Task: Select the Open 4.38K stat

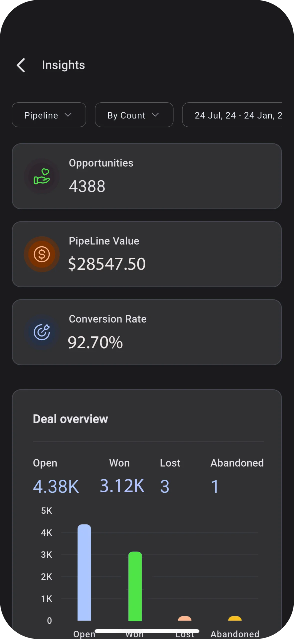Action: coord(56,476)
